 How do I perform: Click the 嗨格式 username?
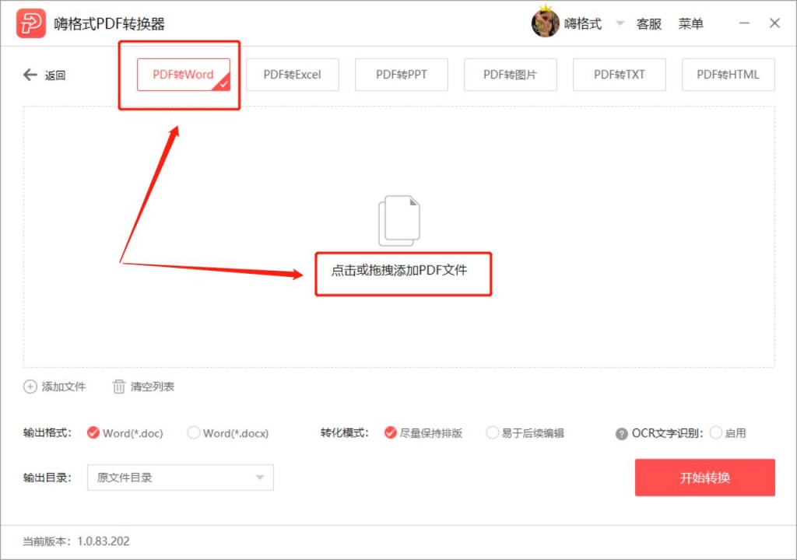click(x=583, y=23)
